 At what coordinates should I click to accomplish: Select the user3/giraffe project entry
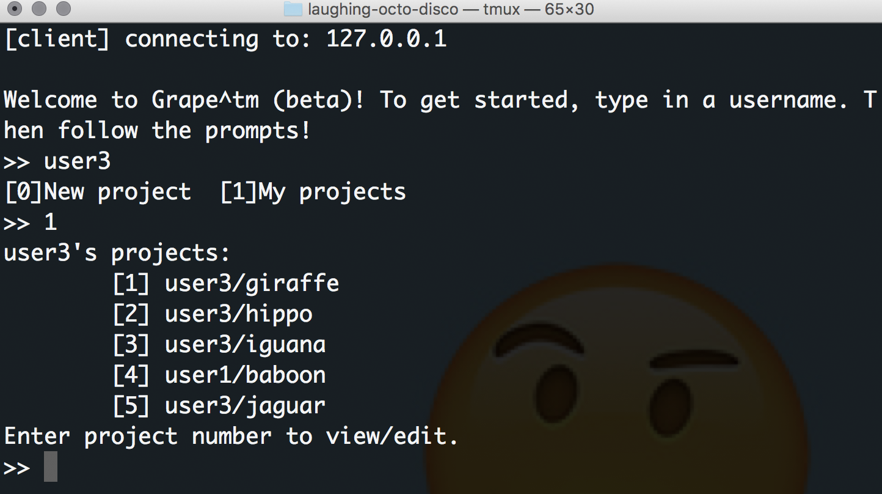pyautogui.click(x=226, y=284)
